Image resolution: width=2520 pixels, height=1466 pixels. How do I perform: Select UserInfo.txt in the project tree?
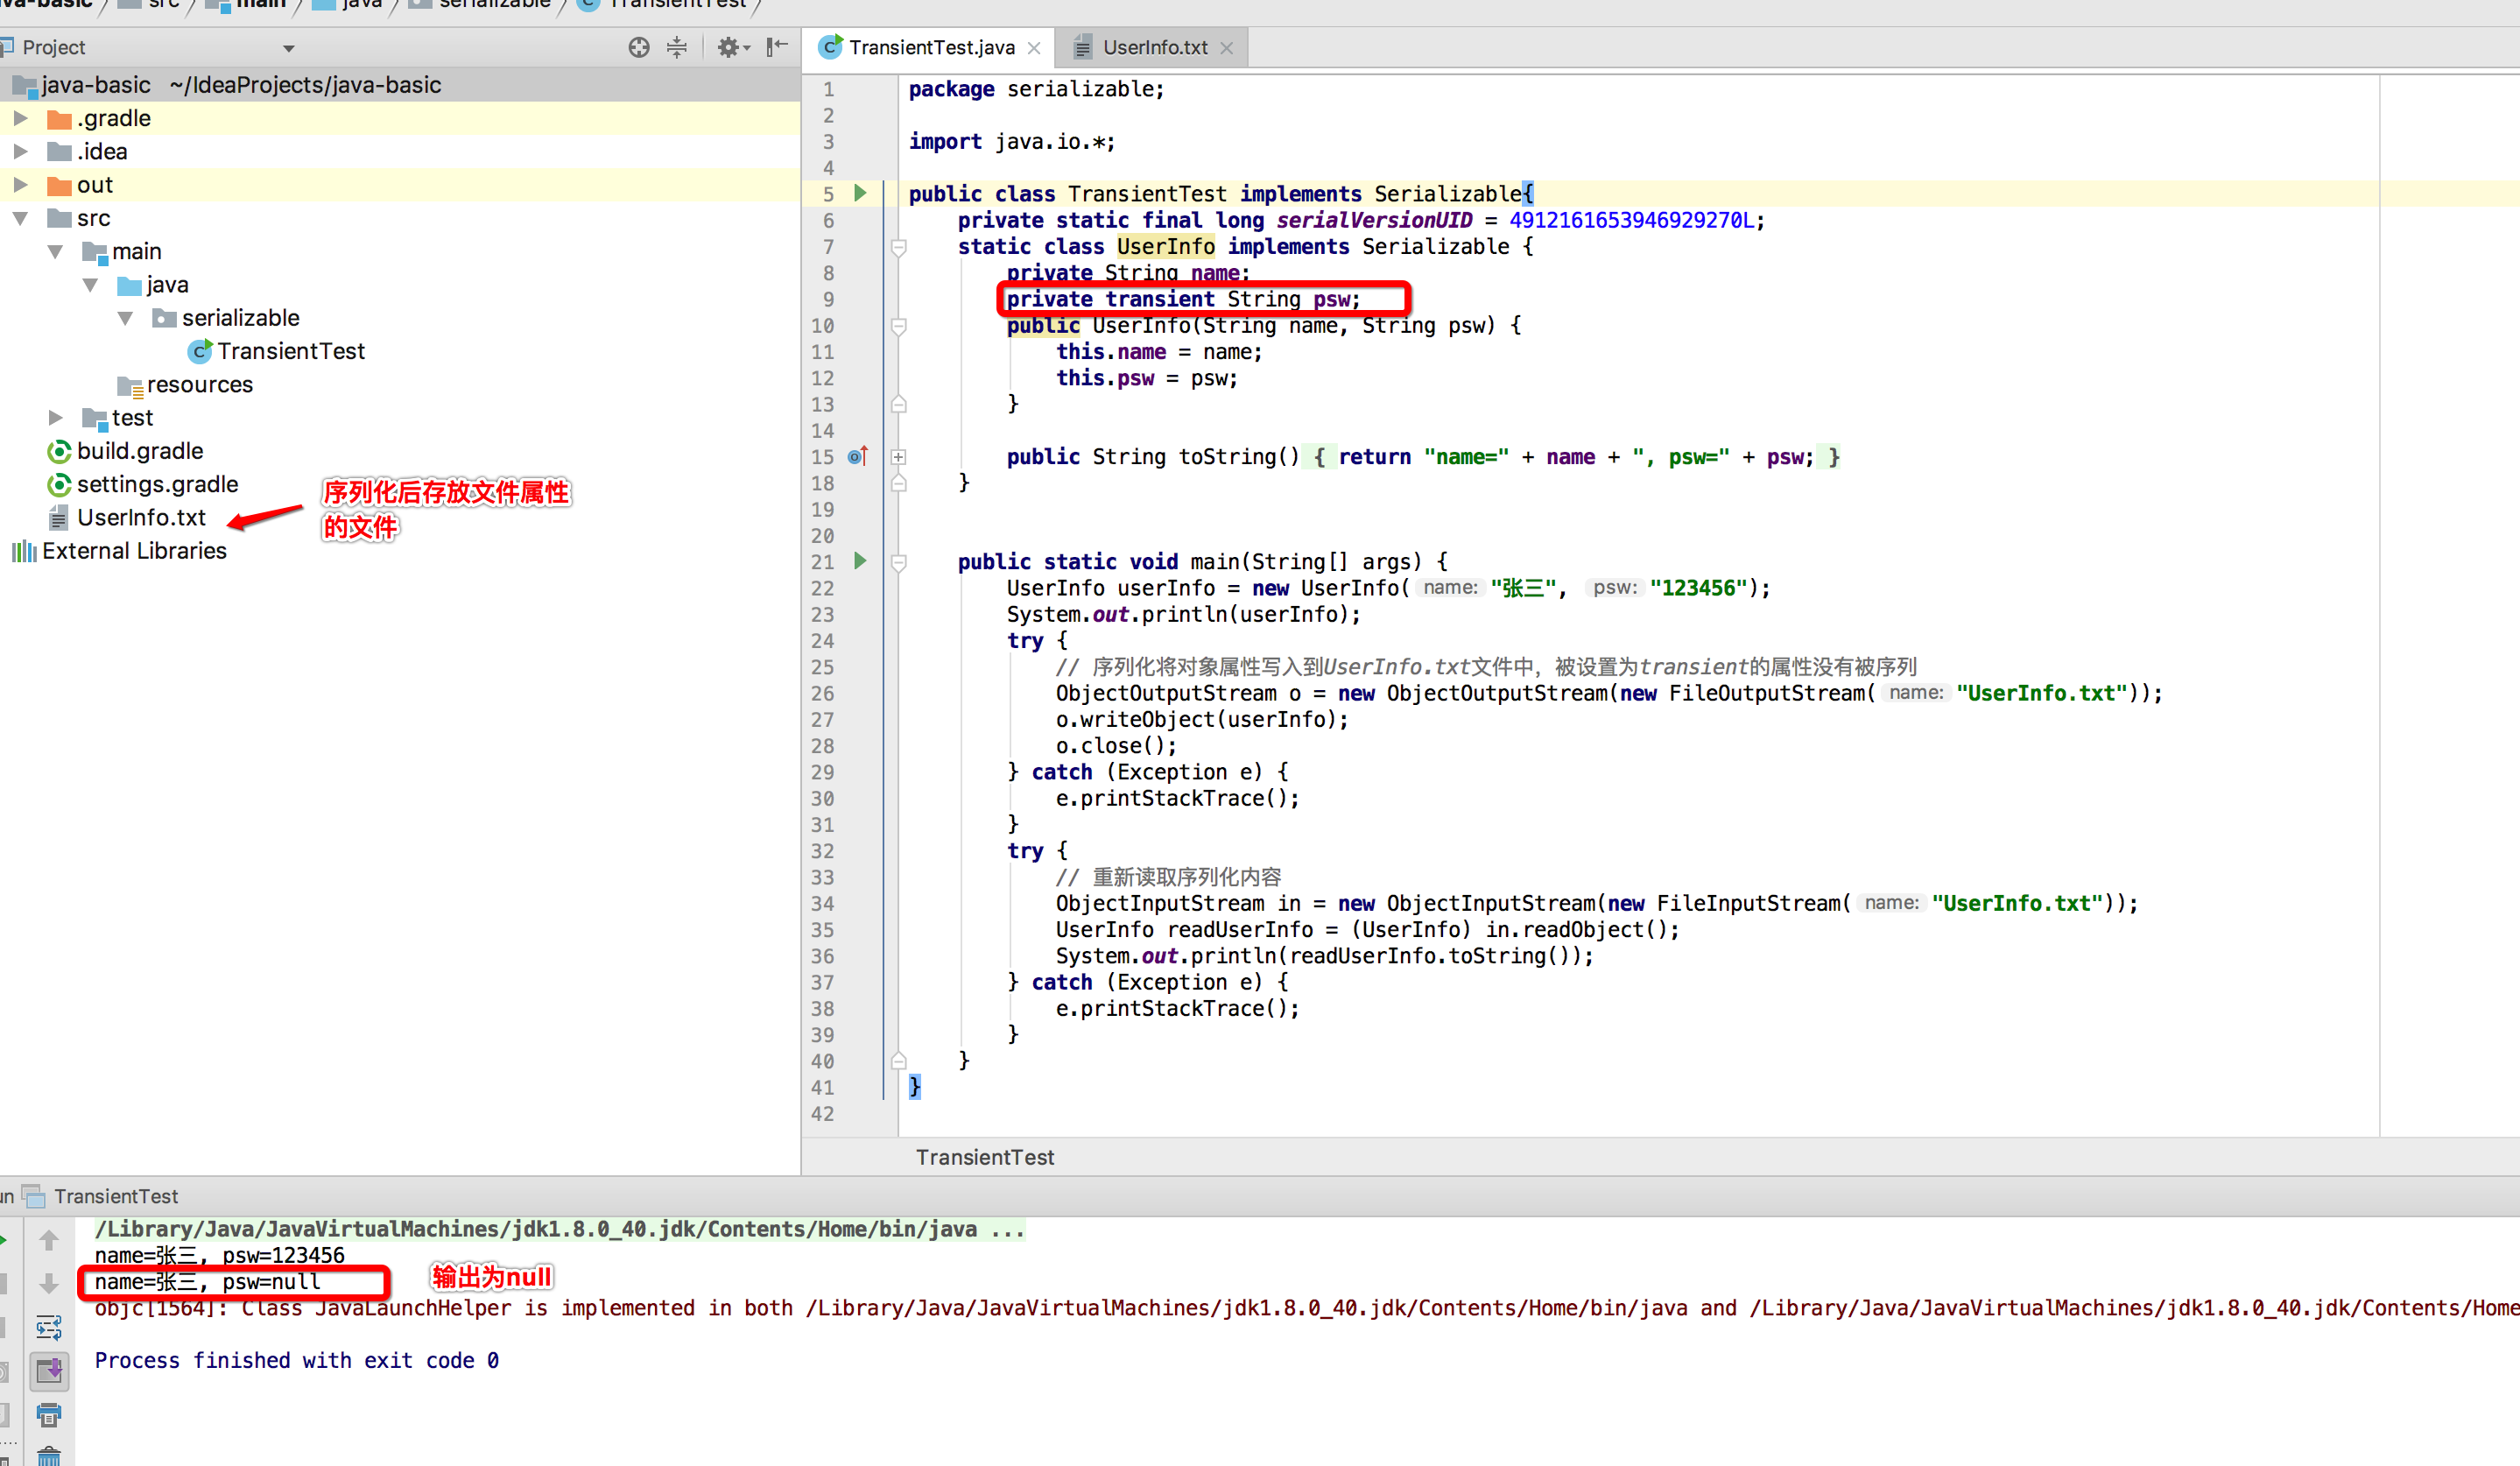pos(141,517)
